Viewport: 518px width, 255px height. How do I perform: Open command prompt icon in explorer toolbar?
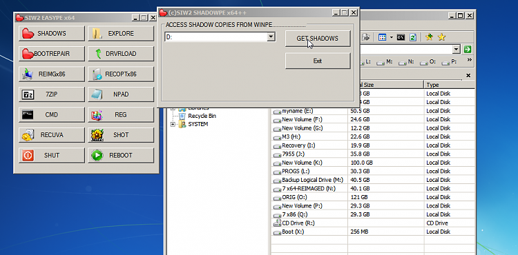(x=401, y=37)
